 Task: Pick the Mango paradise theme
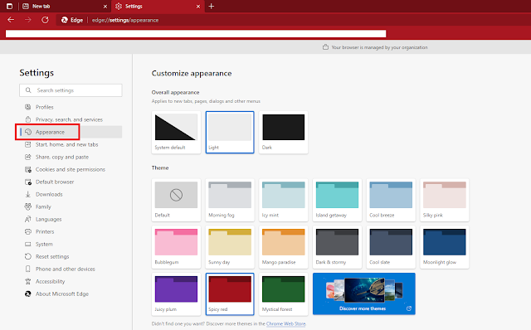pyautogui.click(x=284, y=247)
